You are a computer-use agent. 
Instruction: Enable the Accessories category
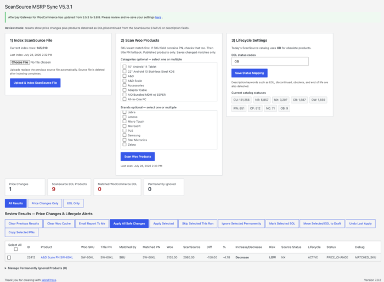pos(125,85)
